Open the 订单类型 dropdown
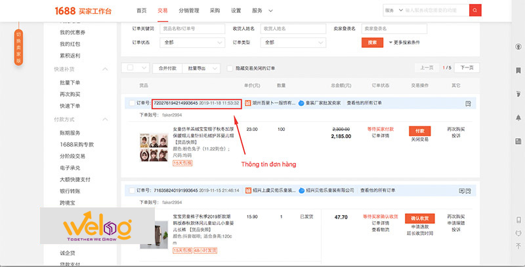The width and height of the screenshot is (525, 267). [293, 43]
